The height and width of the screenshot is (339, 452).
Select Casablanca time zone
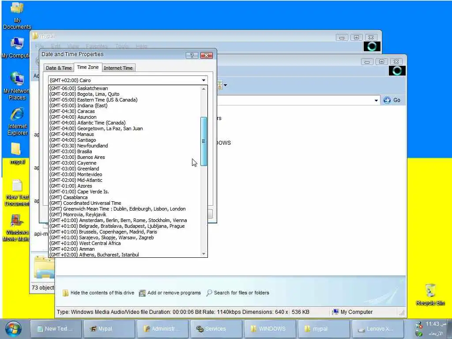124,197
